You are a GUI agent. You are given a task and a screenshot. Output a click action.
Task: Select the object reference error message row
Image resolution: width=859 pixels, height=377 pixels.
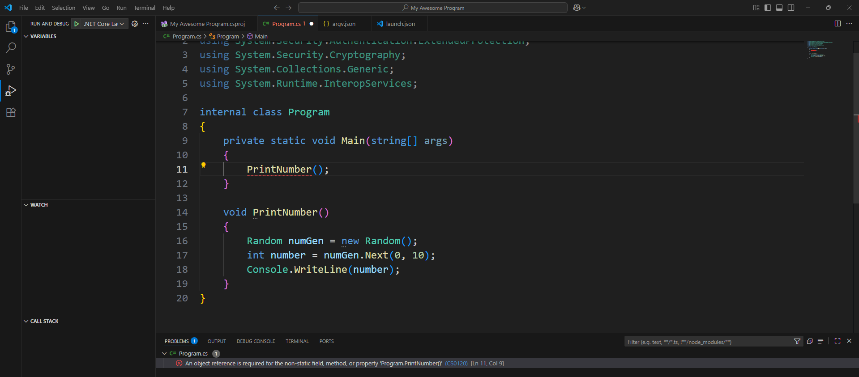tap(507, 363)
